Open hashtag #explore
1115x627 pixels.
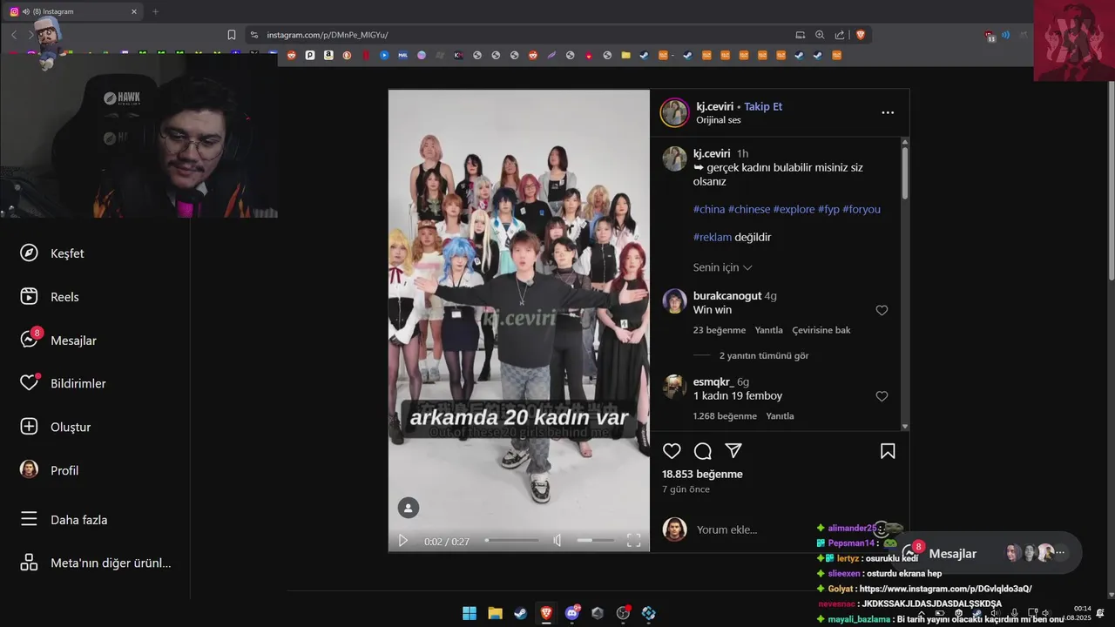click(794, 209)
